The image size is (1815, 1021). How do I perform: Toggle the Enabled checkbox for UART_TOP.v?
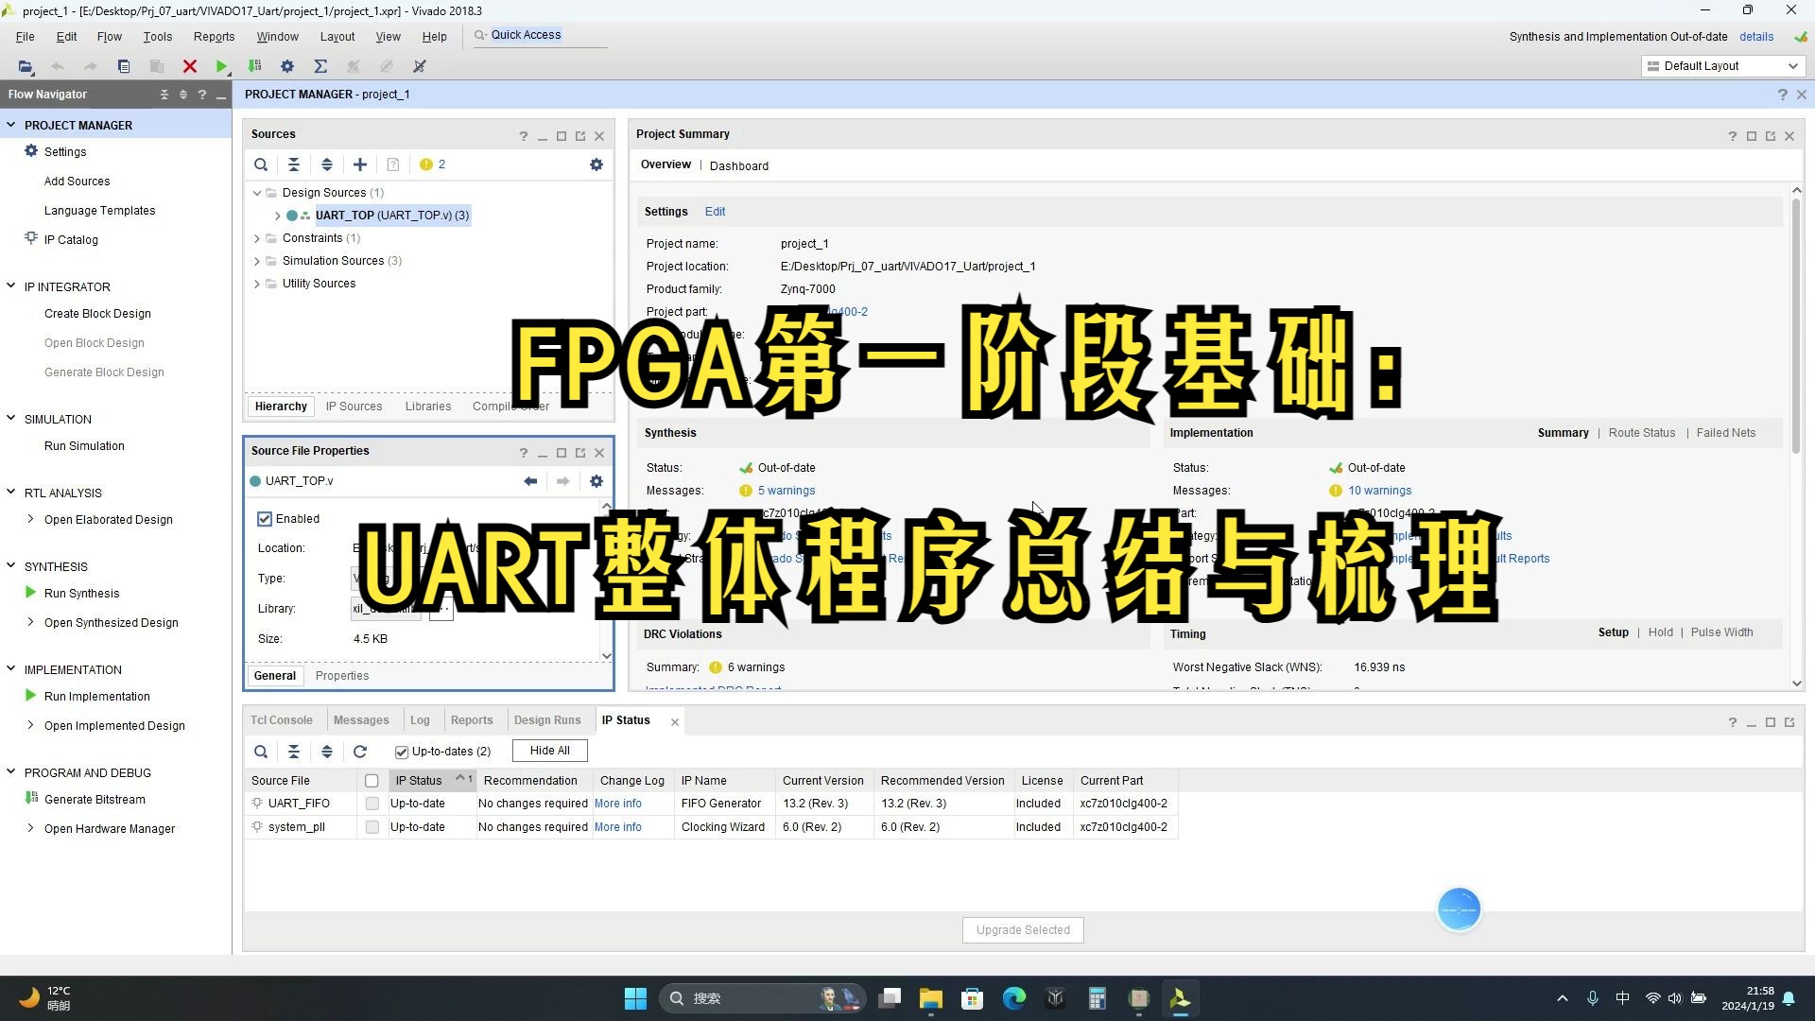pyautogui.click(x=265, y=517)
